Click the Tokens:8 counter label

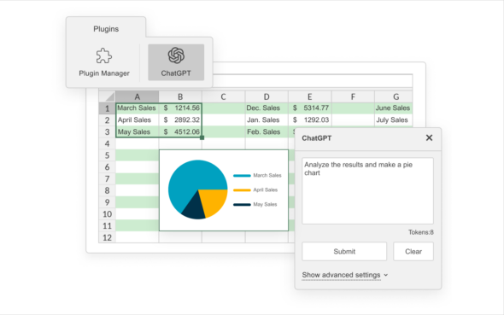click(x=421, y=232)
